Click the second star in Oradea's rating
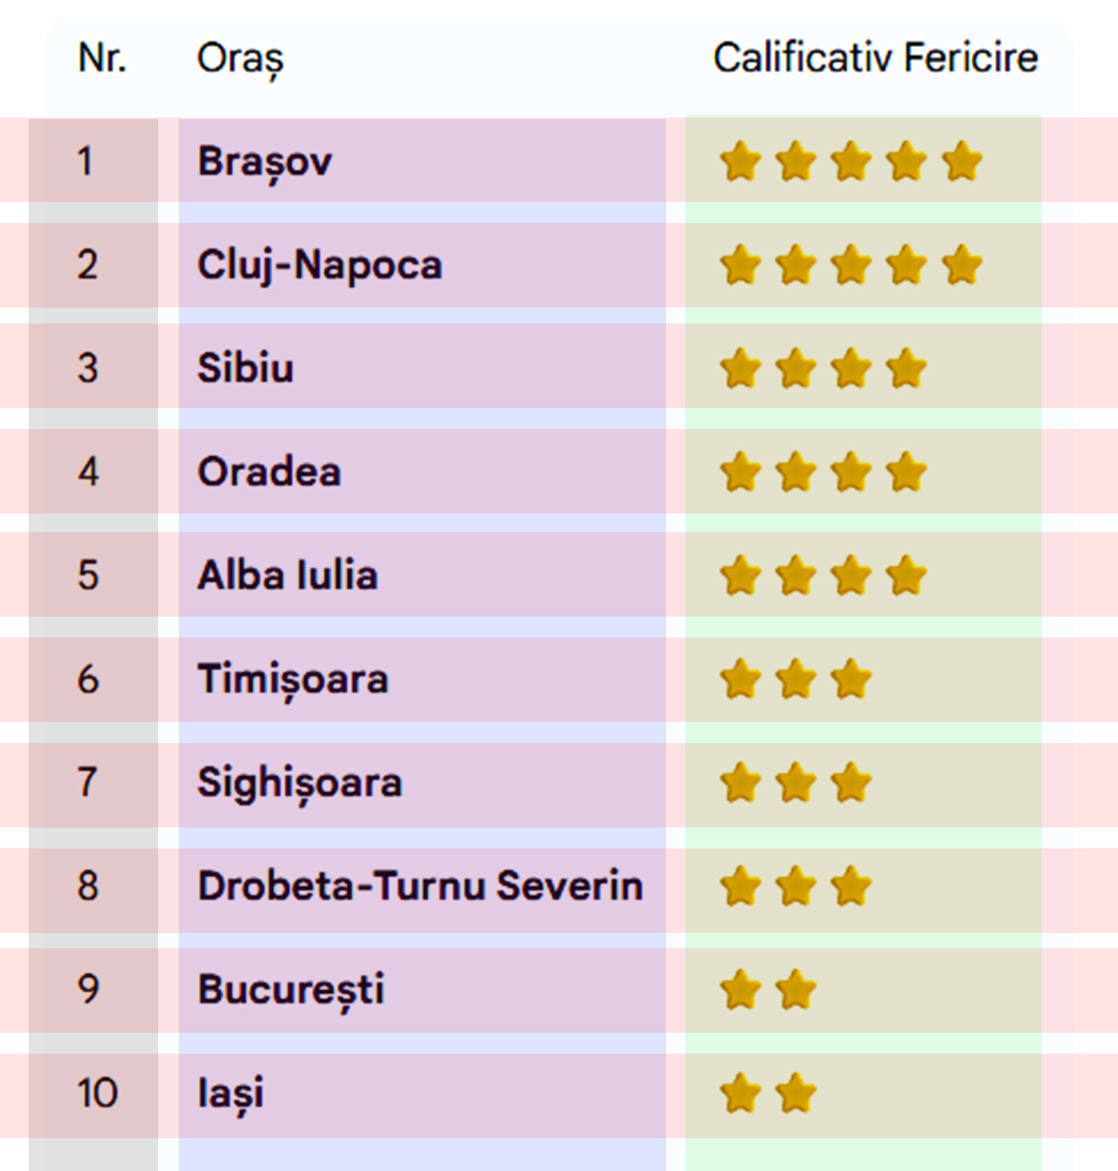Image resolution: width=1118 pixels, height=1171 pixels. point(796,472)
